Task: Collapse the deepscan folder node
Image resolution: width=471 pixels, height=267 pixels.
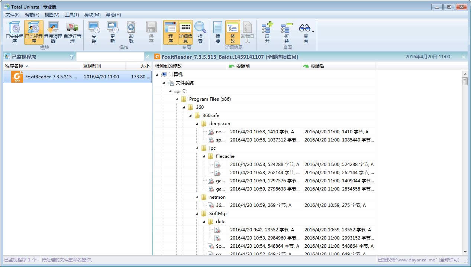Action: tap(197, 124)
